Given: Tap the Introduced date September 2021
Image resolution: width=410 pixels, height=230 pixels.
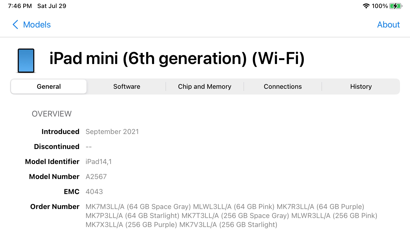Looking at the screenshot, I should 112,132.
